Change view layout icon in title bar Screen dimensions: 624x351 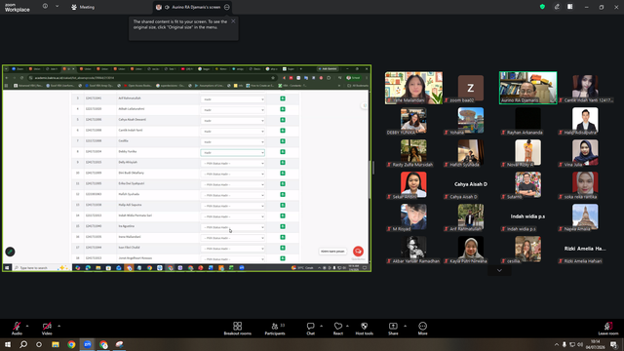570,7
